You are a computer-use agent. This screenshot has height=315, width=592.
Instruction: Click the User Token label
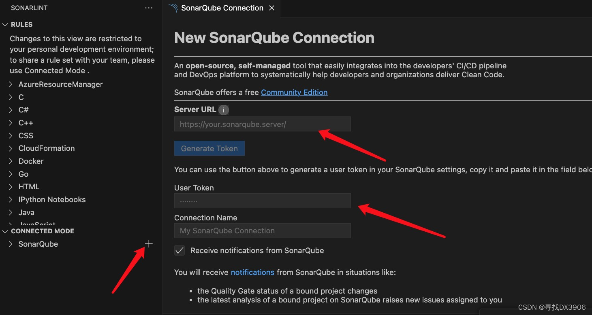pyautogui.click(x=194, y=188)
